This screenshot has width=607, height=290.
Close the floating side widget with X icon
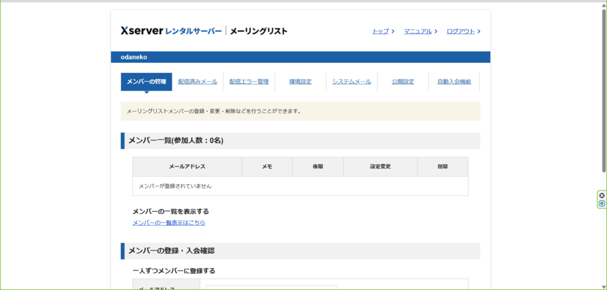tap(602, 195)
